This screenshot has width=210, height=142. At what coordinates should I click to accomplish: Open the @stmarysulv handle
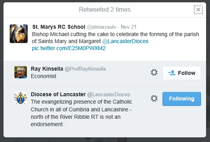101,27
